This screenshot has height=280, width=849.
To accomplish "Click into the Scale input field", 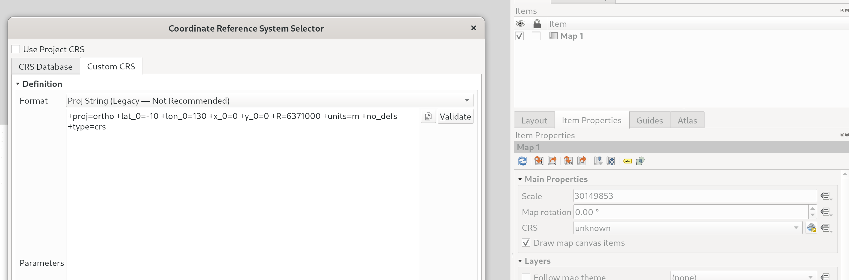I will tap(694, 196).
